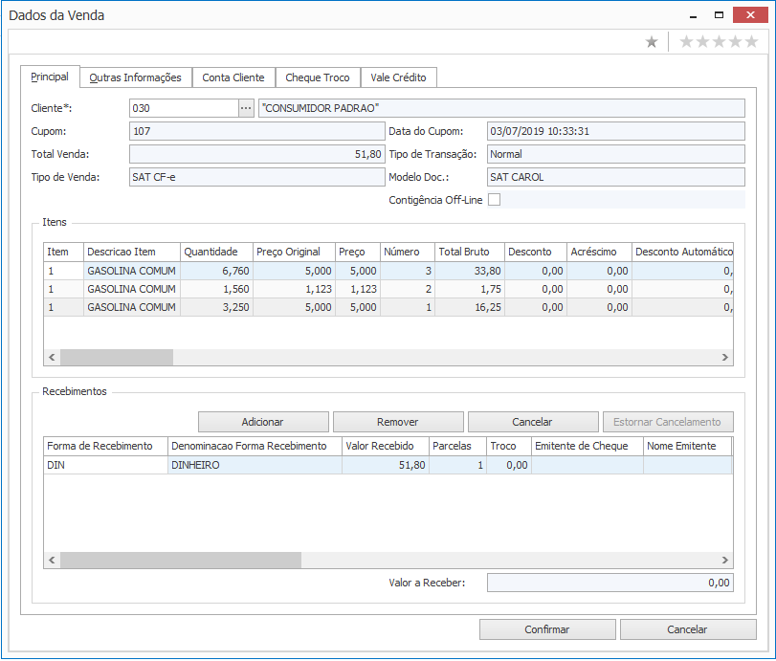
Task: Click the Acréscimo column header
Action: [599, 252]
